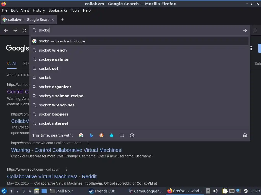
Task: Close the collabvm Google Search tab
Action: pyautogui.click(x=53, y=20)
